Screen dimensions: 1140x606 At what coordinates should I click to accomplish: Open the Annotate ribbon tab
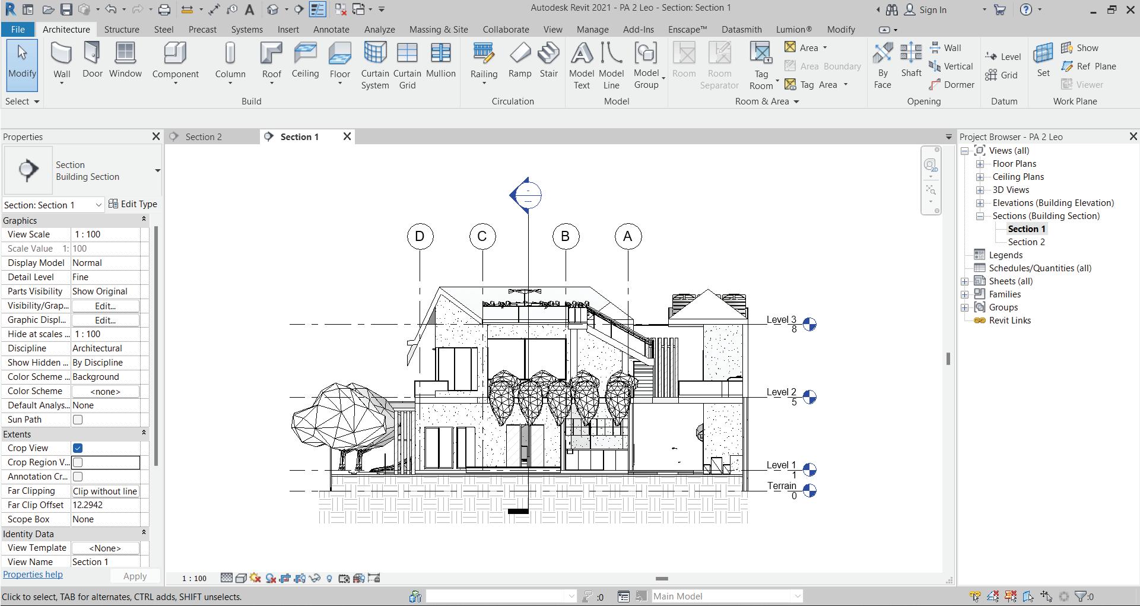[x=331, y=29]
